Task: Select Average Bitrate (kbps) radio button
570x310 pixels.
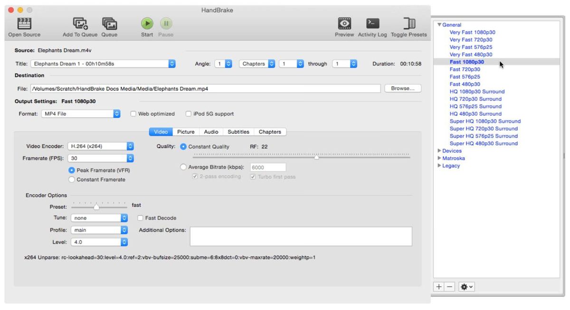Action: point(183,167)
